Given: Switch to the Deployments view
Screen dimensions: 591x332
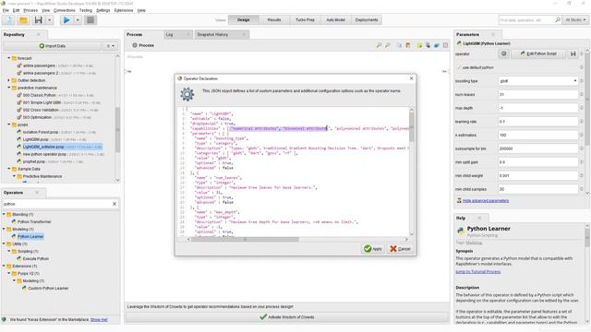Looking at the screenshot, I should 367,20.
